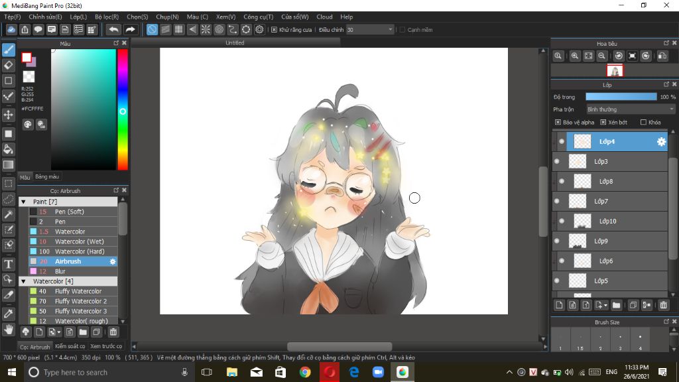This screenshot has width=679, height=382.
Task: Select the Gradient tool
Action: 8,164
